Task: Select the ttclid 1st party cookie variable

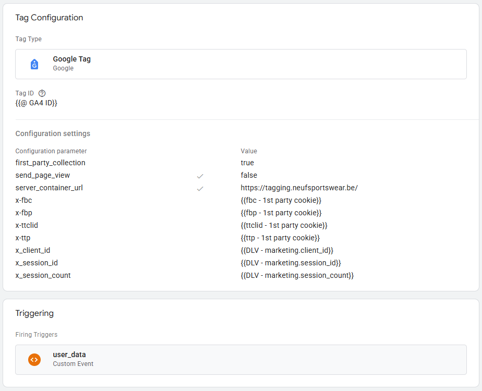Action: click(284, 225)
